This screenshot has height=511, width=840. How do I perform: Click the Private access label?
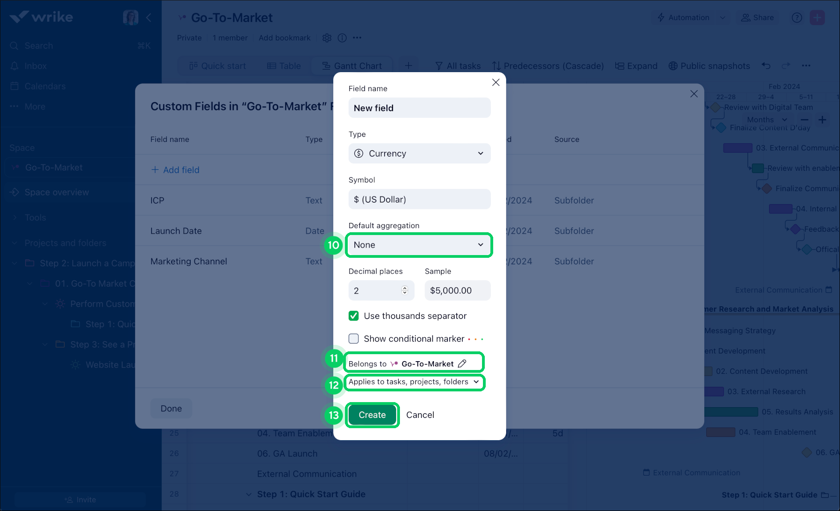(189, 38)
